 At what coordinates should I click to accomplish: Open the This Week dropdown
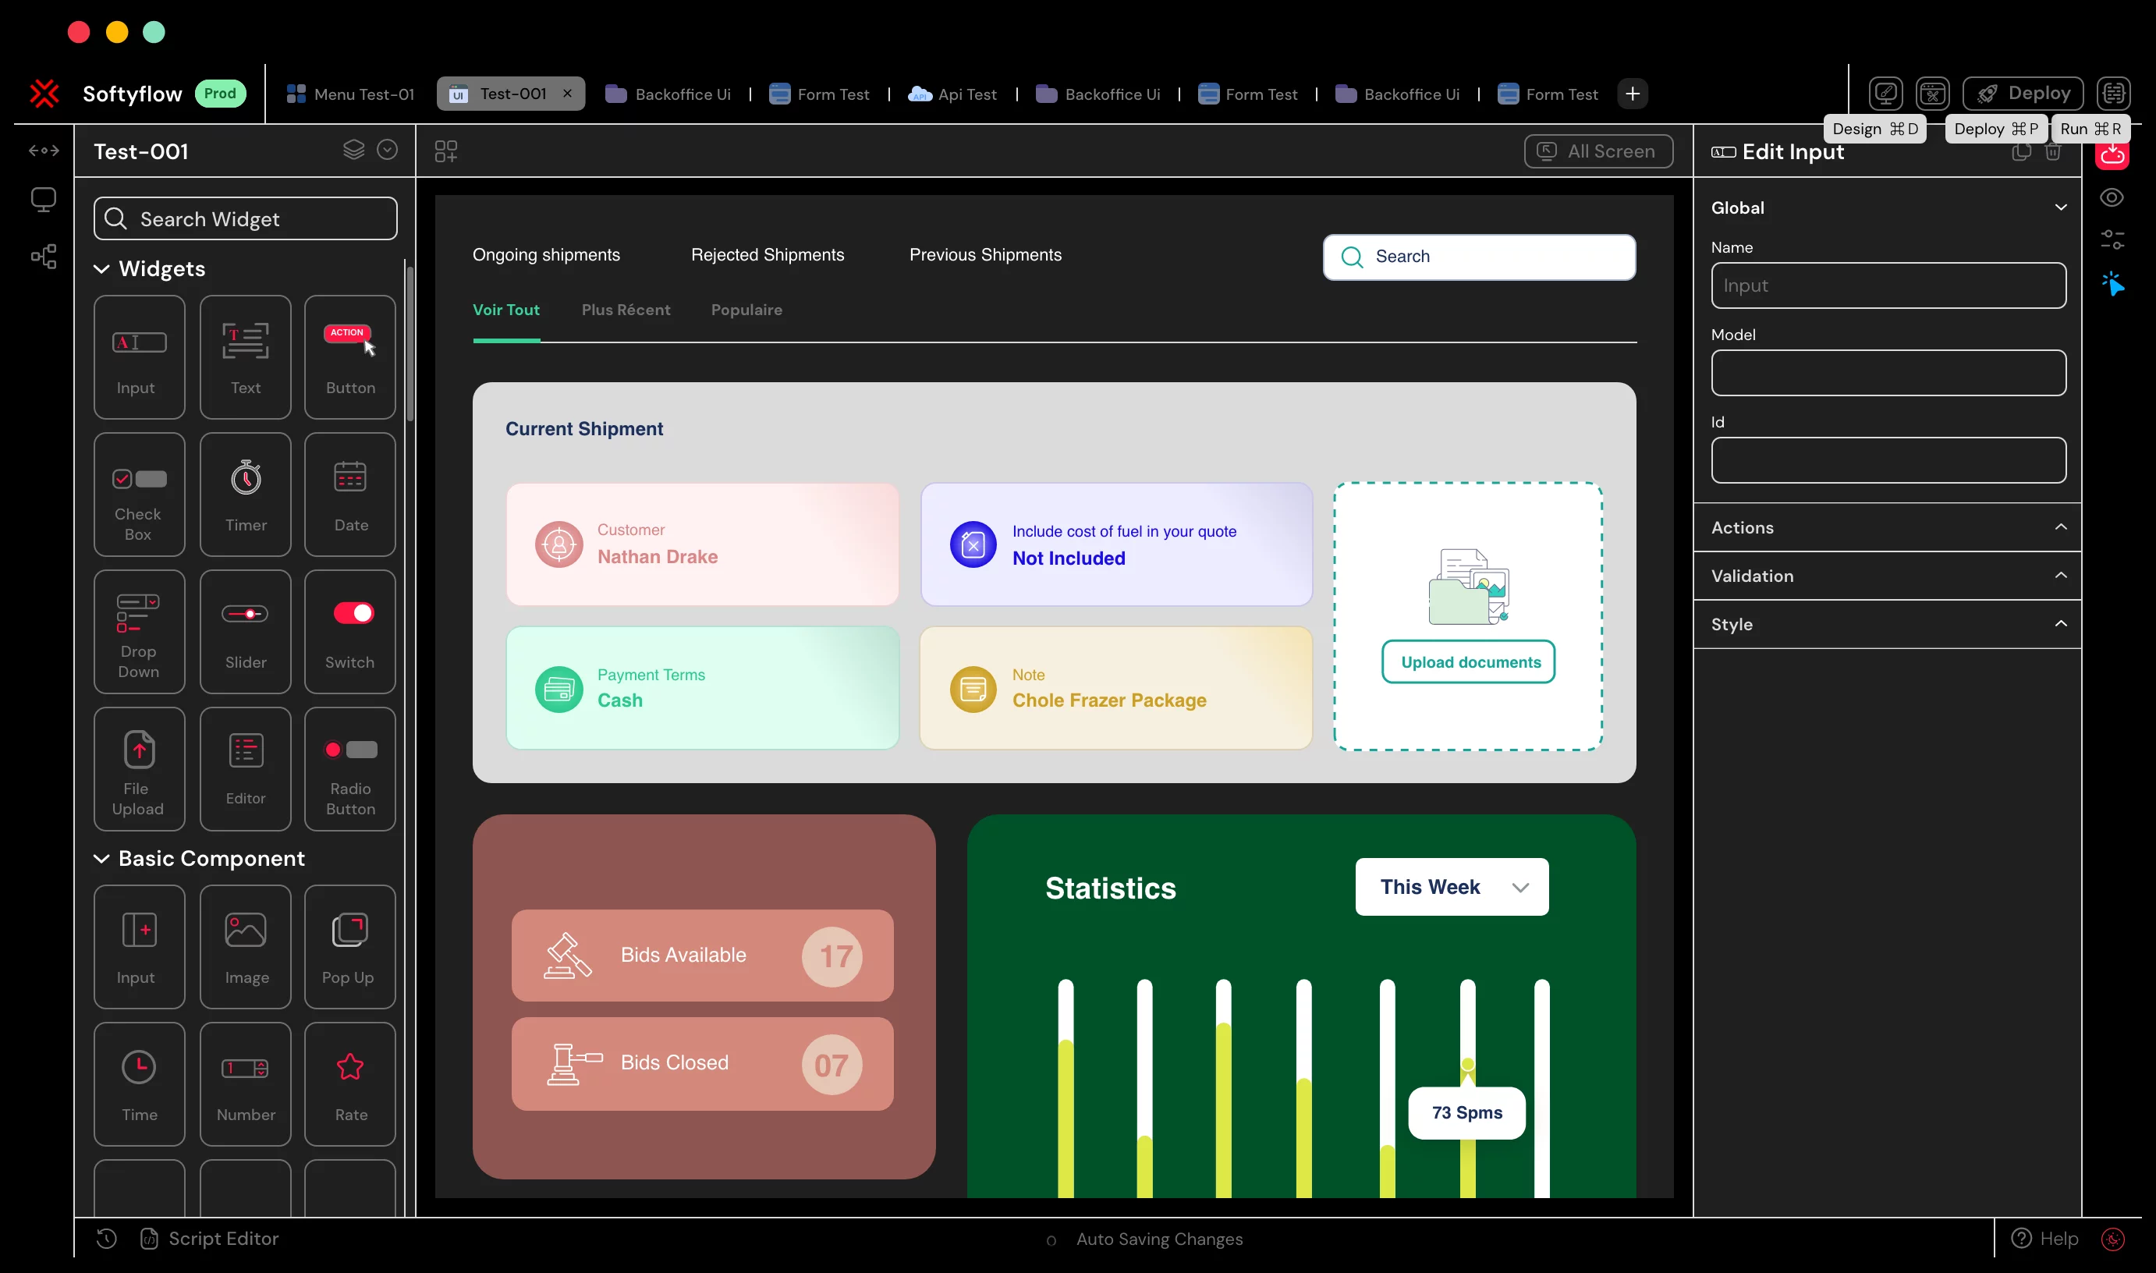point(1452,887)
